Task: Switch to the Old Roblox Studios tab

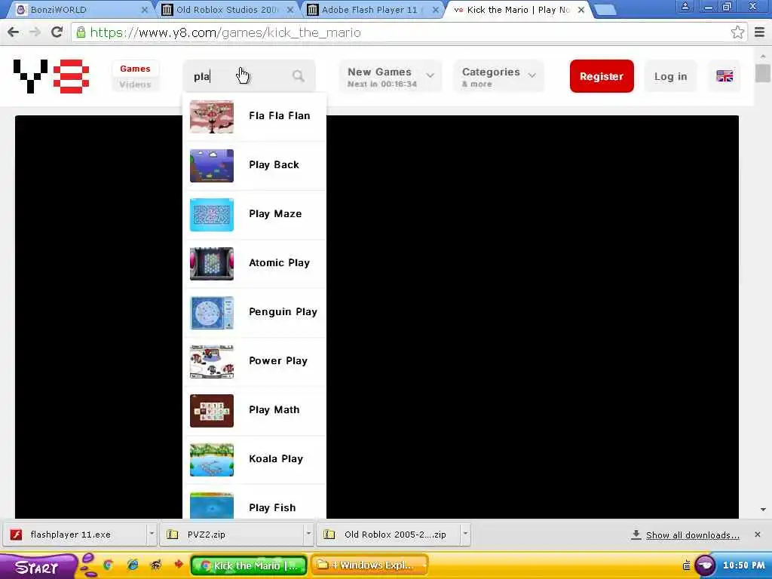Action: tap(226, 9)
